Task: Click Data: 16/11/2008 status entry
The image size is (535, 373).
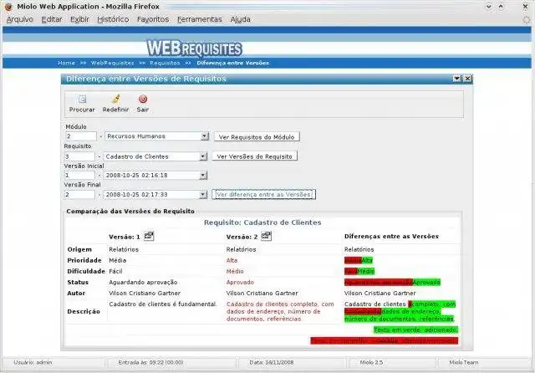Action: 271,362
